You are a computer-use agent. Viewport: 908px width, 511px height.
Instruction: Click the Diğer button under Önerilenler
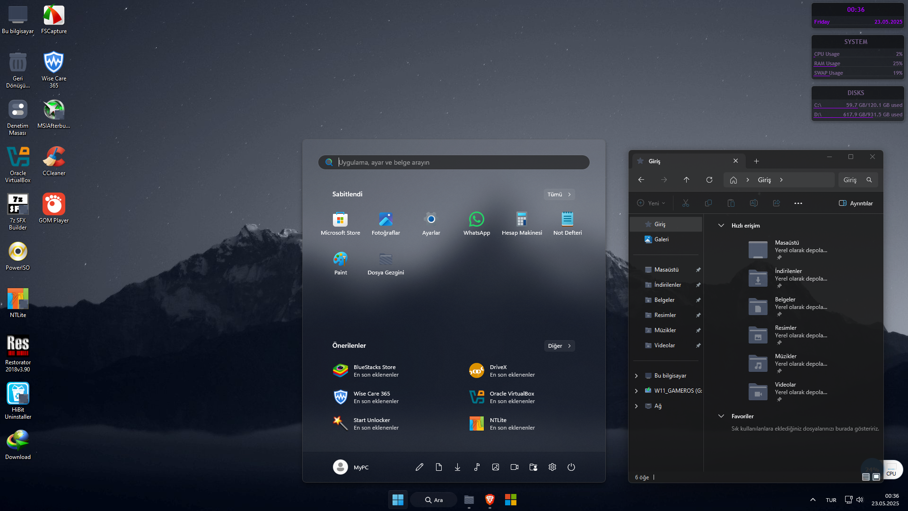[x=559, y=346]
